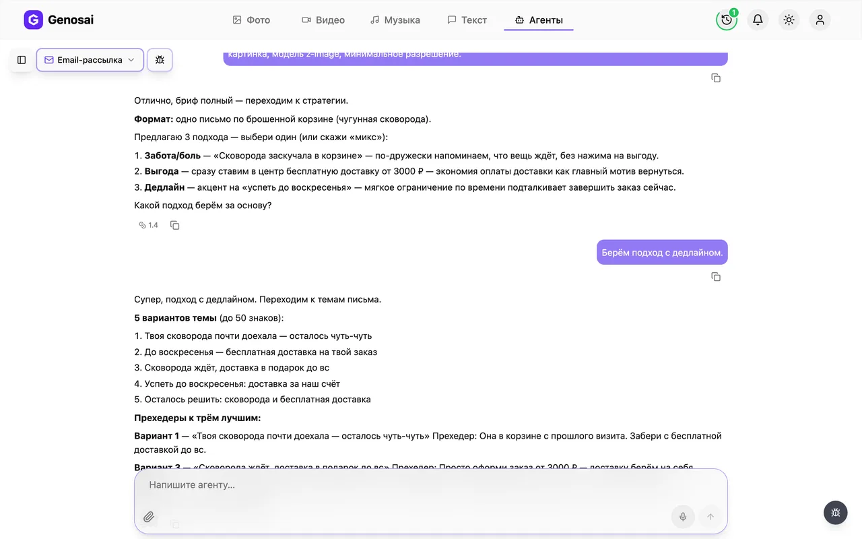
Task: Copy the first purple user message
Action: [x=716, y=78]
